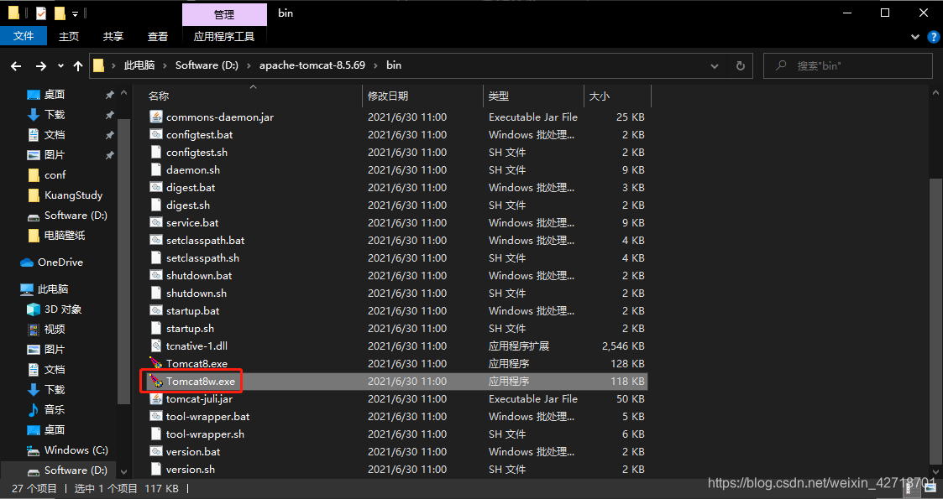Open conf folder in quick access

[x=47, y=175]
